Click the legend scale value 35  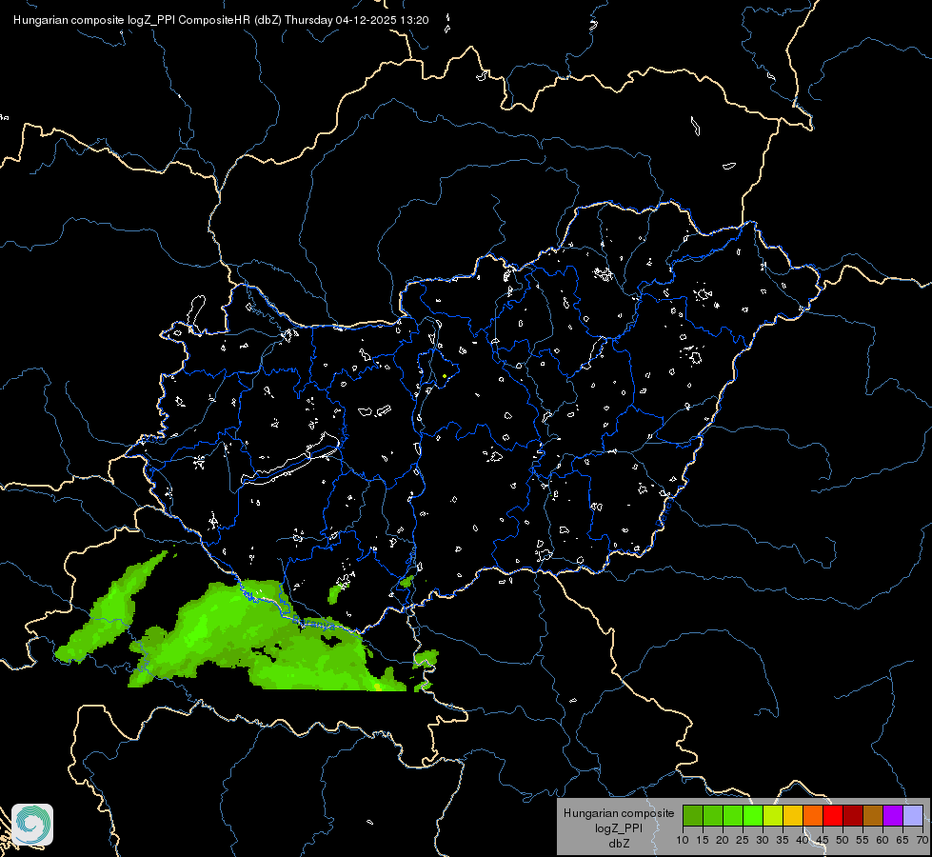click(x=783, y=841)
